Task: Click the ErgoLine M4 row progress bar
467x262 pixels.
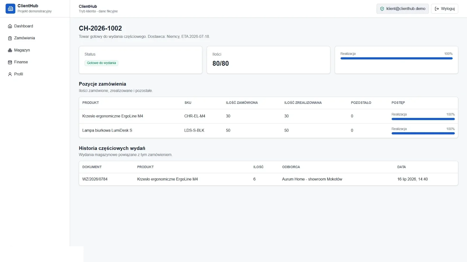Action: click(x=423, y=119)
